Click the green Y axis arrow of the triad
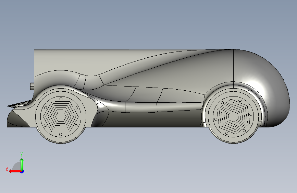297x193 pixels. pyautogui.click(x=22, y=164)
